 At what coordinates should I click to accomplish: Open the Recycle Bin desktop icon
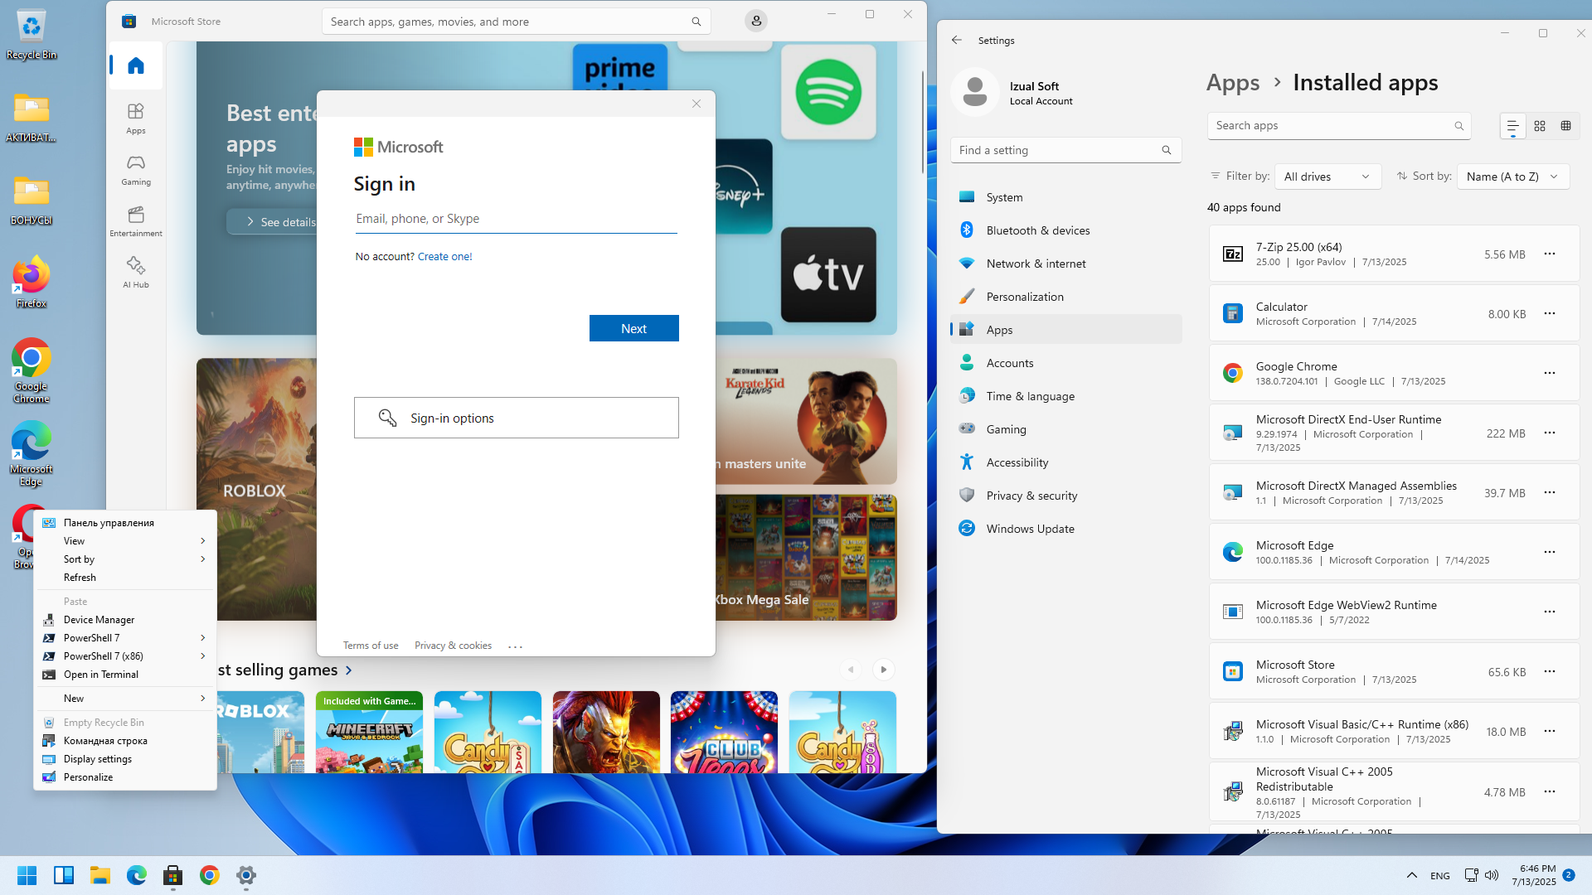coord(32,35)
